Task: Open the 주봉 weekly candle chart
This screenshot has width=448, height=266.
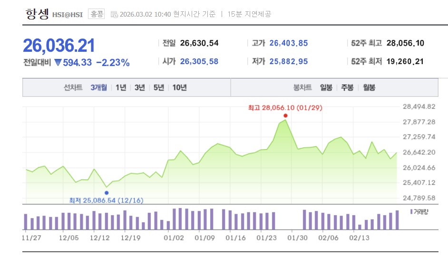Action: pos(347,87)
